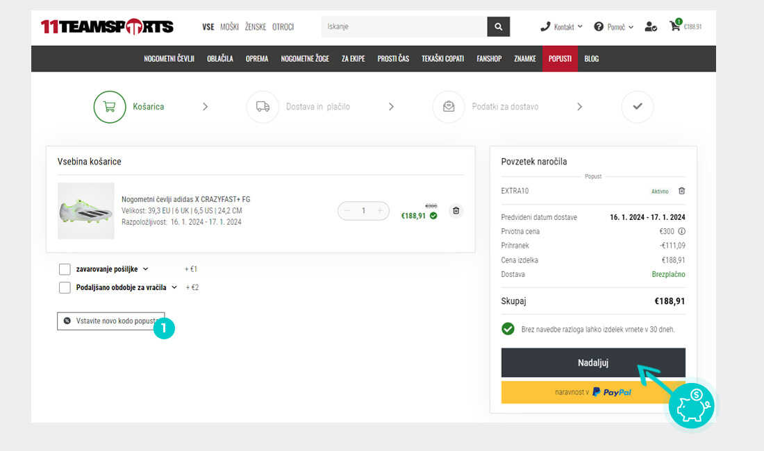Screen dimensions: 764x451
Task: Click the piggy bank savings widget
Action: [692, 405]
